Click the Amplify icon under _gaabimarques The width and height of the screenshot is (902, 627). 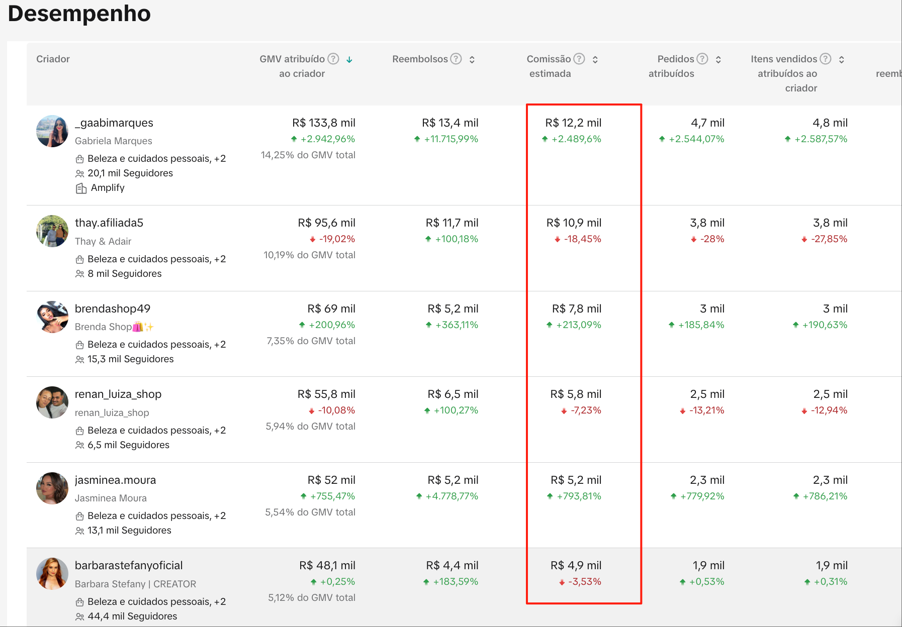click(81, 188)
